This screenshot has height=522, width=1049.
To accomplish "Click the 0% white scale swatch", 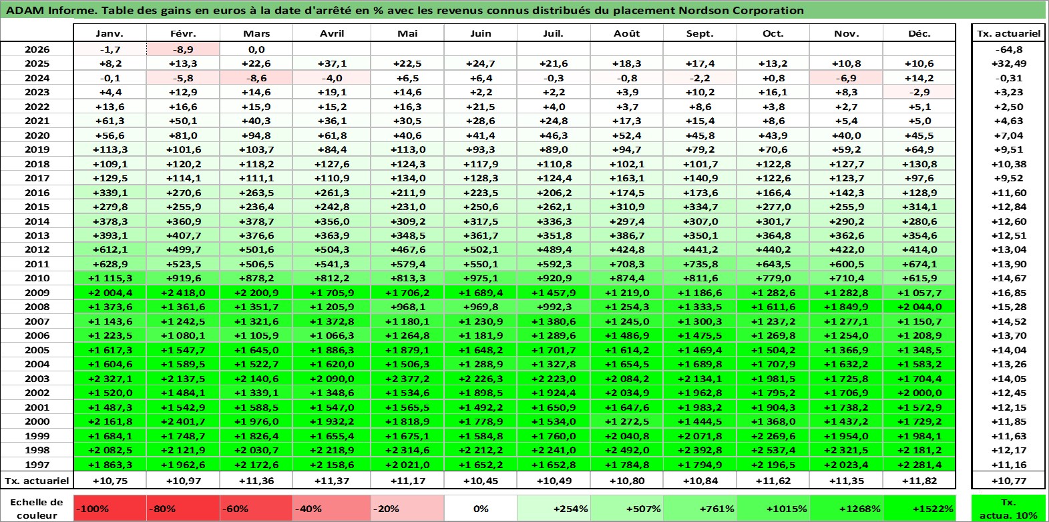I will tap(481, 508).
